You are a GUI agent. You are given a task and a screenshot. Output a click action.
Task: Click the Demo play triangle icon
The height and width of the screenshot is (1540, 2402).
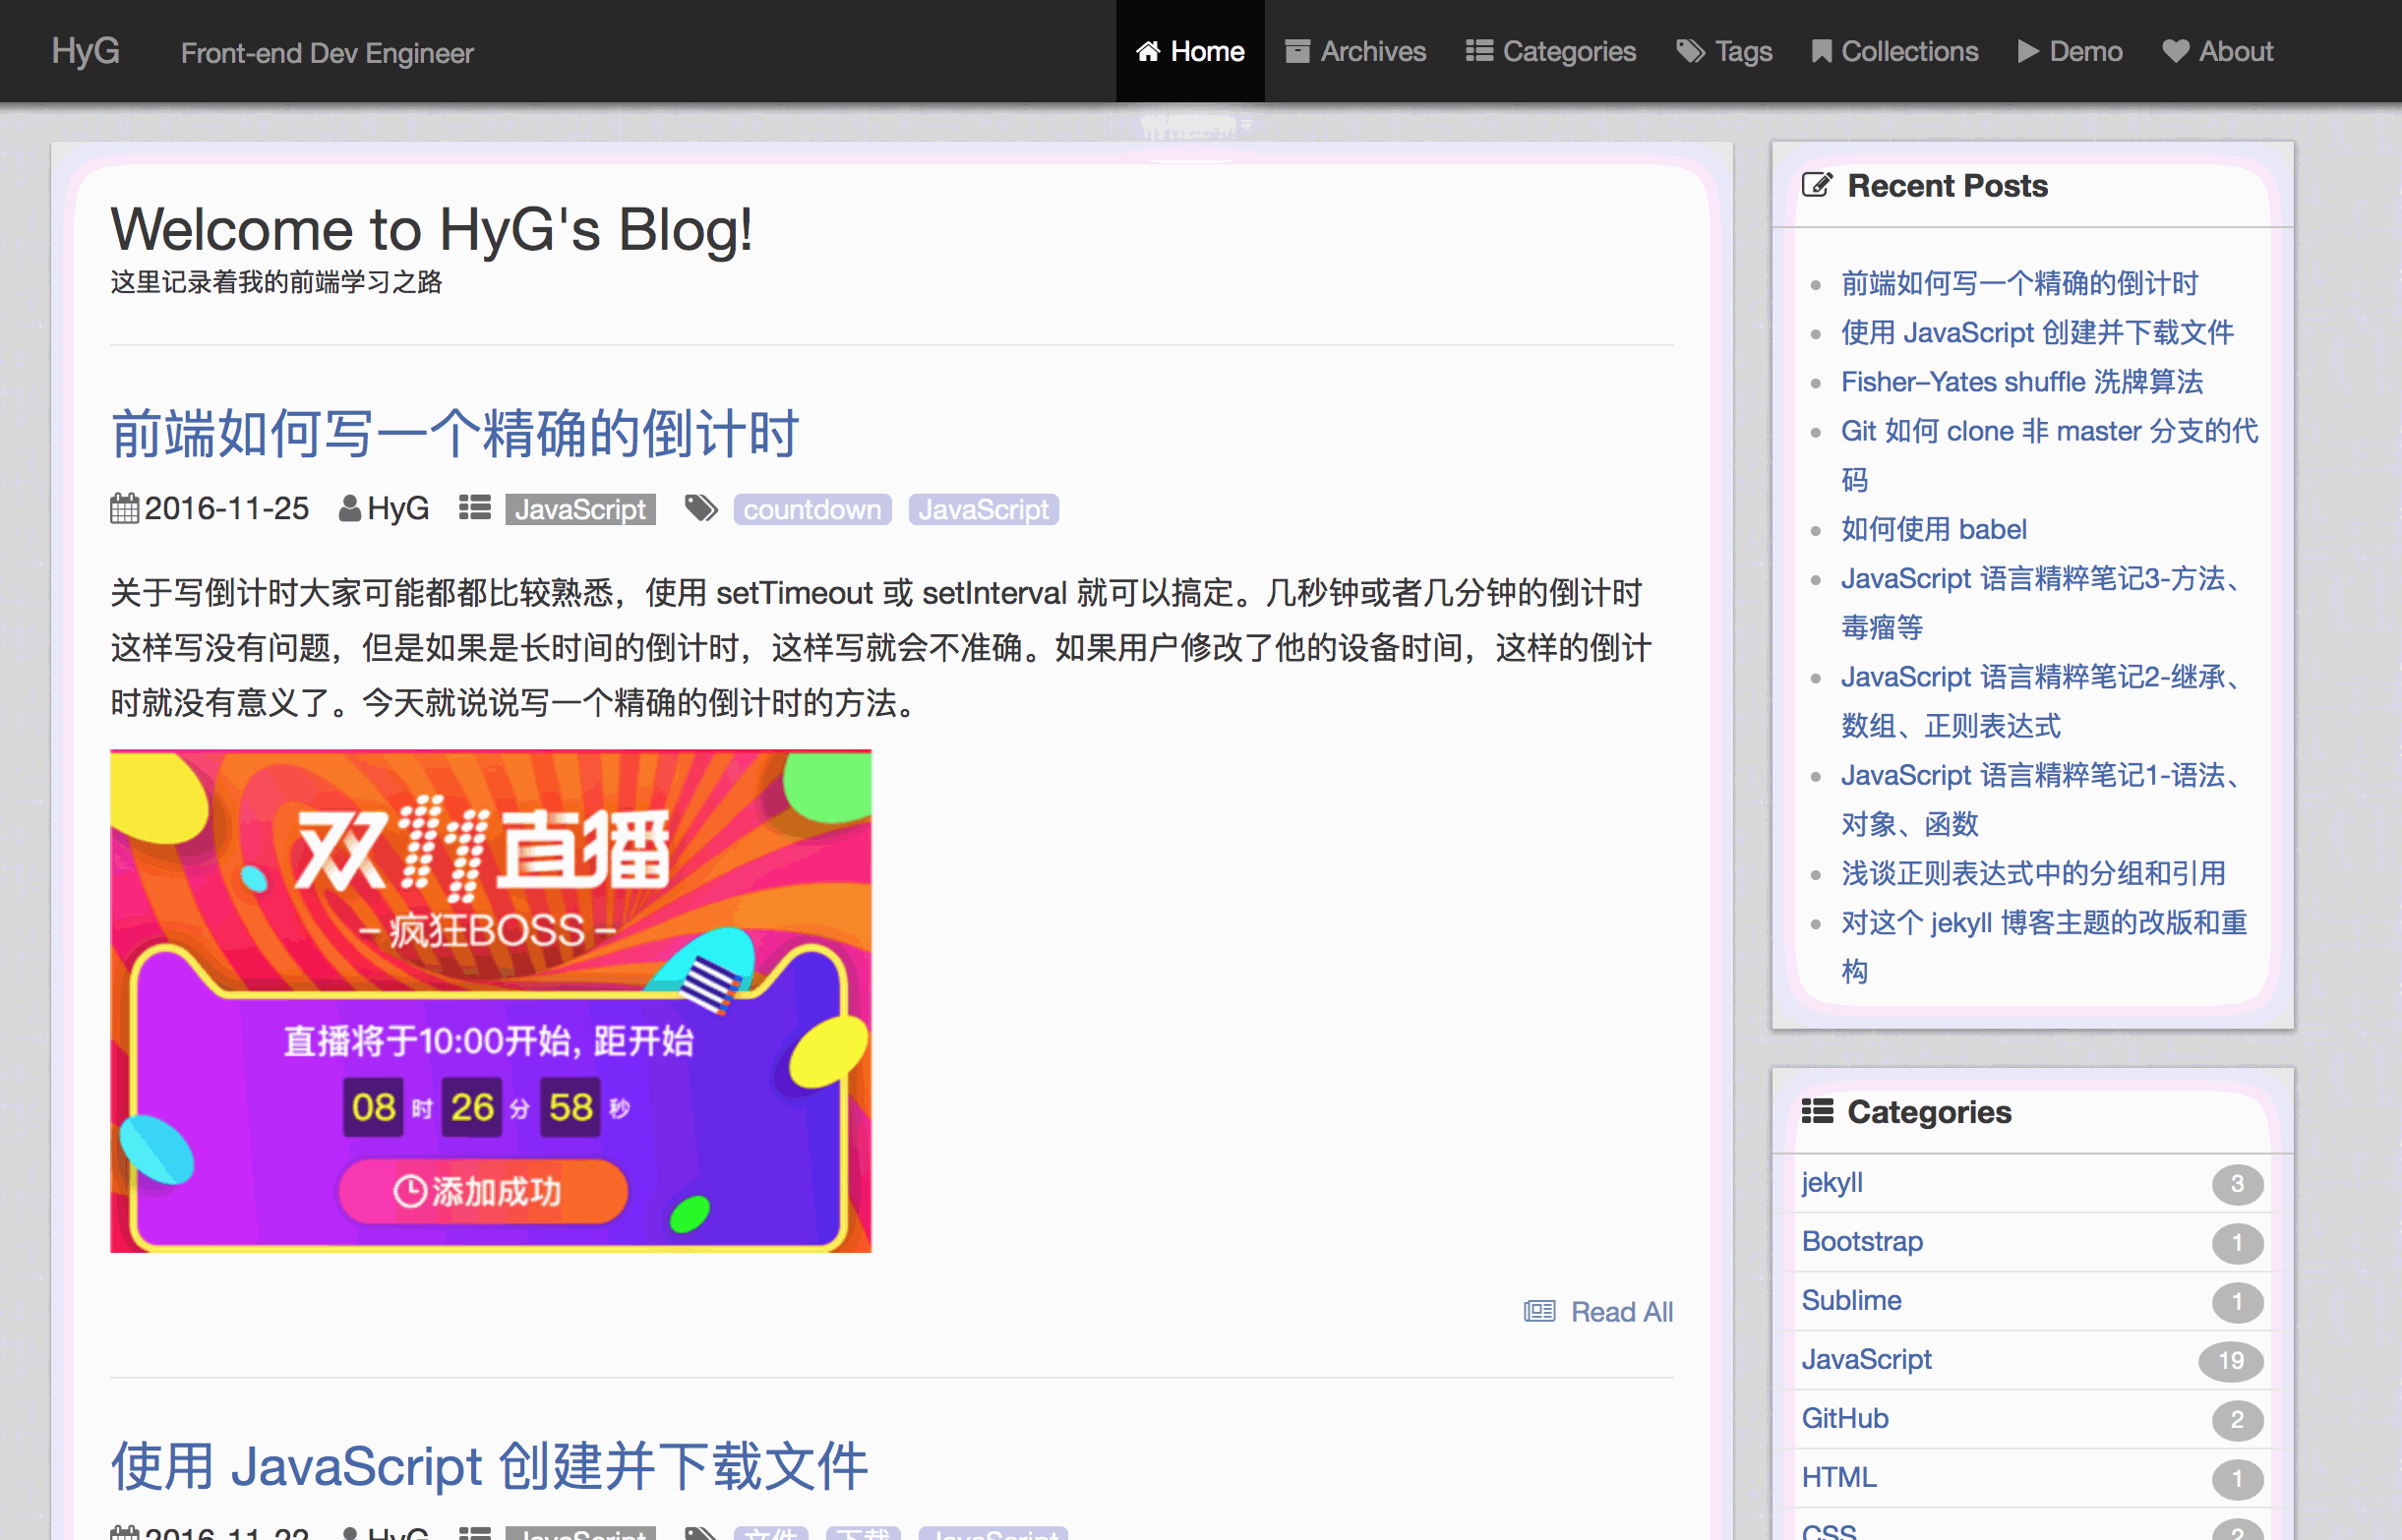[x=2027, y=51]
